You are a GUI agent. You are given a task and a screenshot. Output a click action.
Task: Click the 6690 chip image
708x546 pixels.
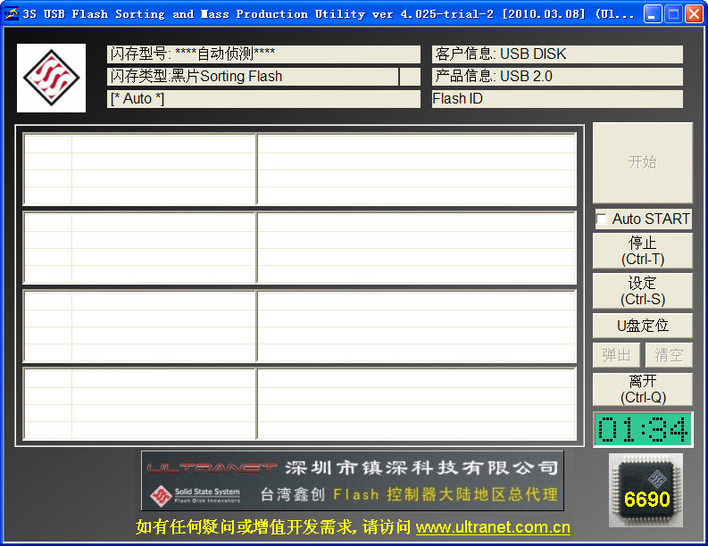click(646, 490)
